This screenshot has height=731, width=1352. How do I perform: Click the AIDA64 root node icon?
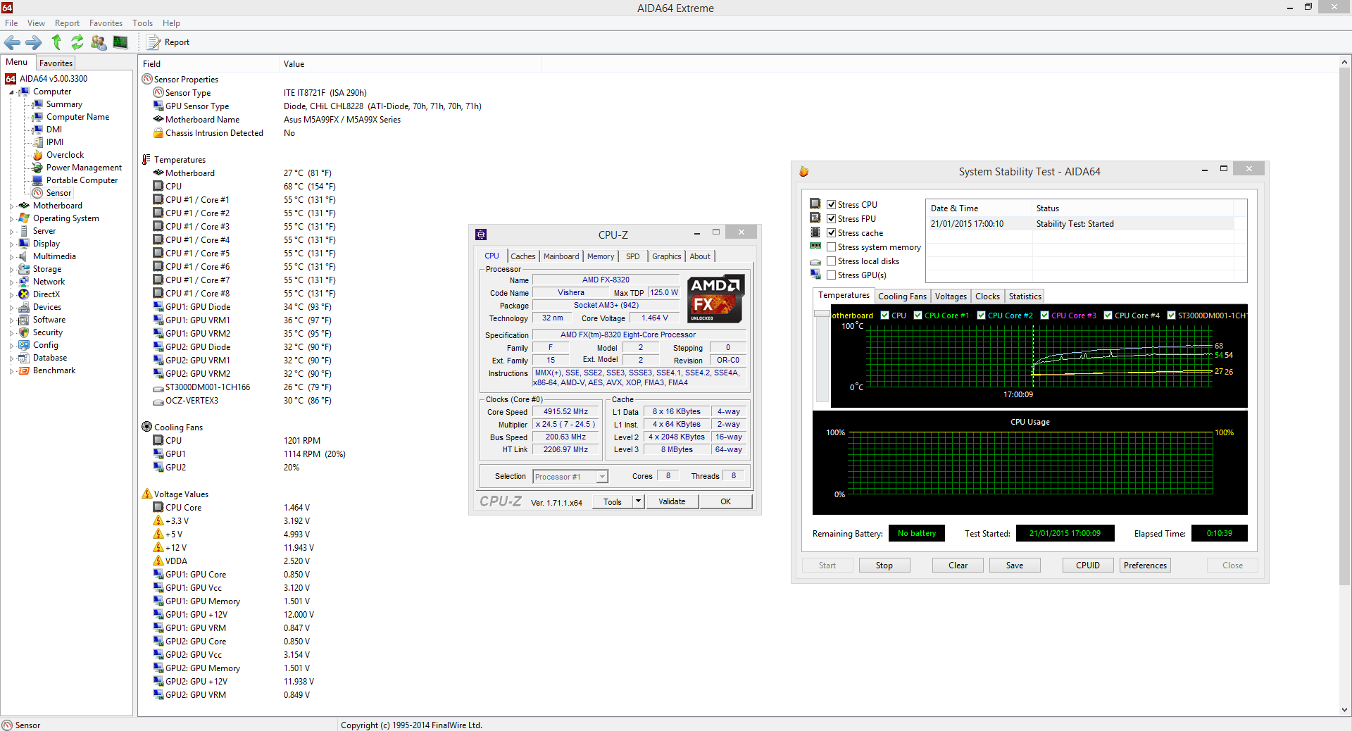coord(11,79)
